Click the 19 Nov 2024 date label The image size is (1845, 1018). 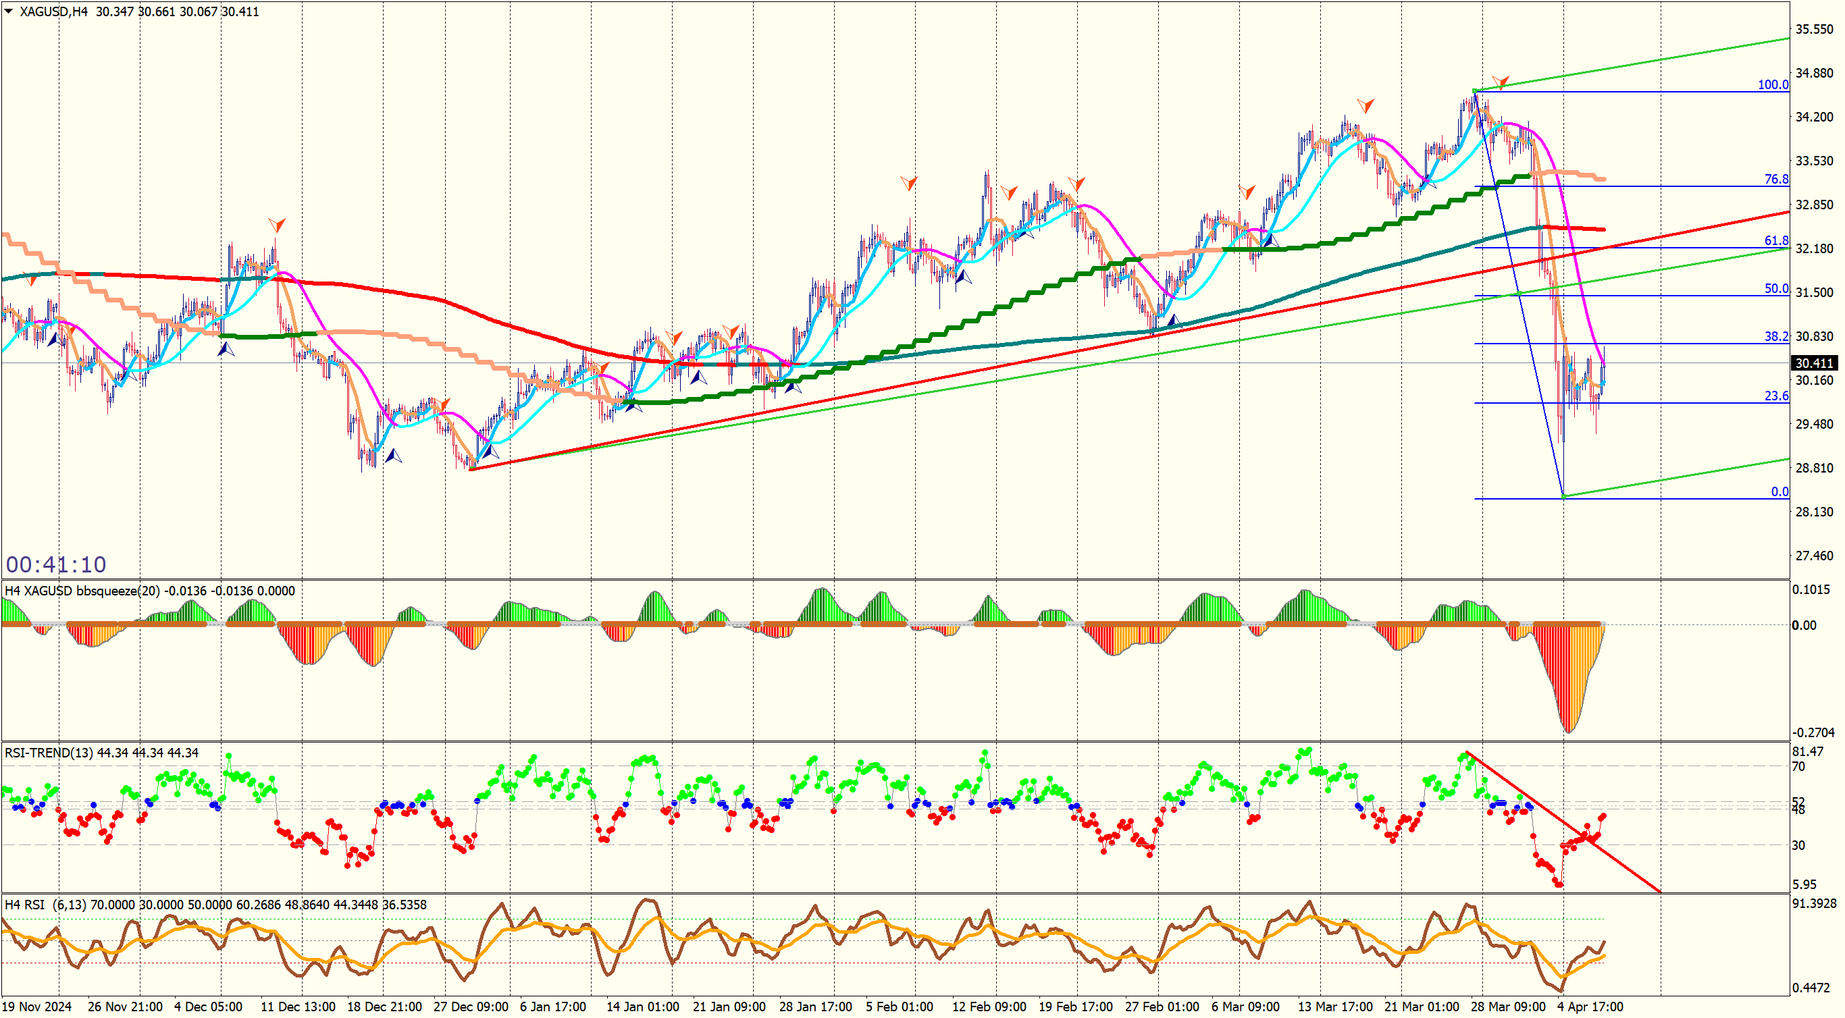pyautogui.click(x=36, y=1007)
